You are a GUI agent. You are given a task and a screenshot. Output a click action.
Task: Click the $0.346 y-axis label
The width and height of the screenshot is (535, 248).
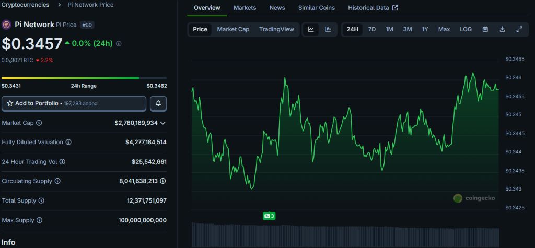click(x=513, y=78)
